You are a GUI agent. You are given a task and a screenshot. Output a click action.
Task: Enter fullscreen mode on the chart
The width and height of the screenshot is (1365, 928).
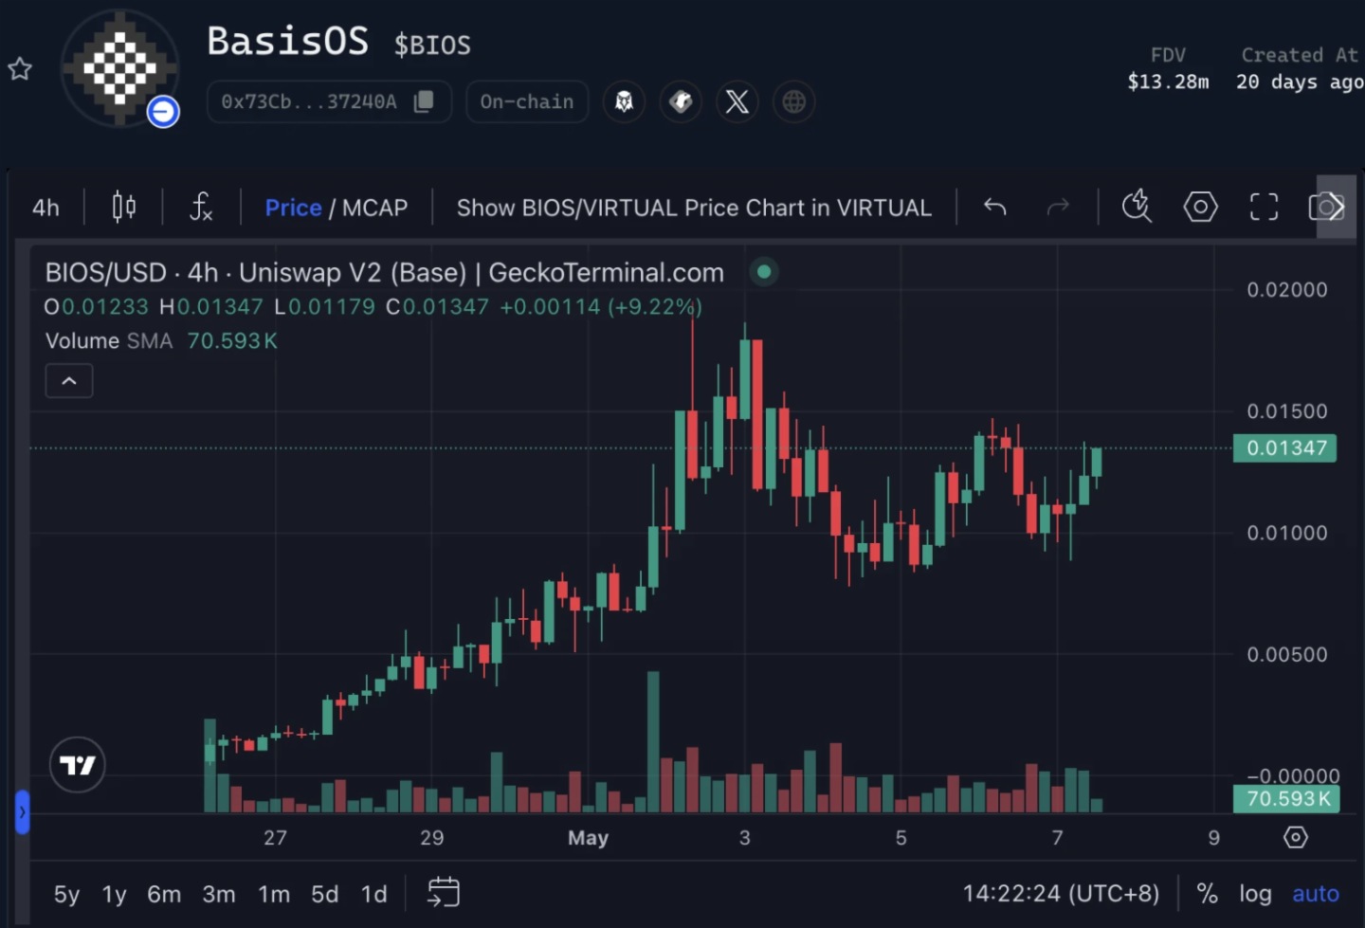(1263, 207)
